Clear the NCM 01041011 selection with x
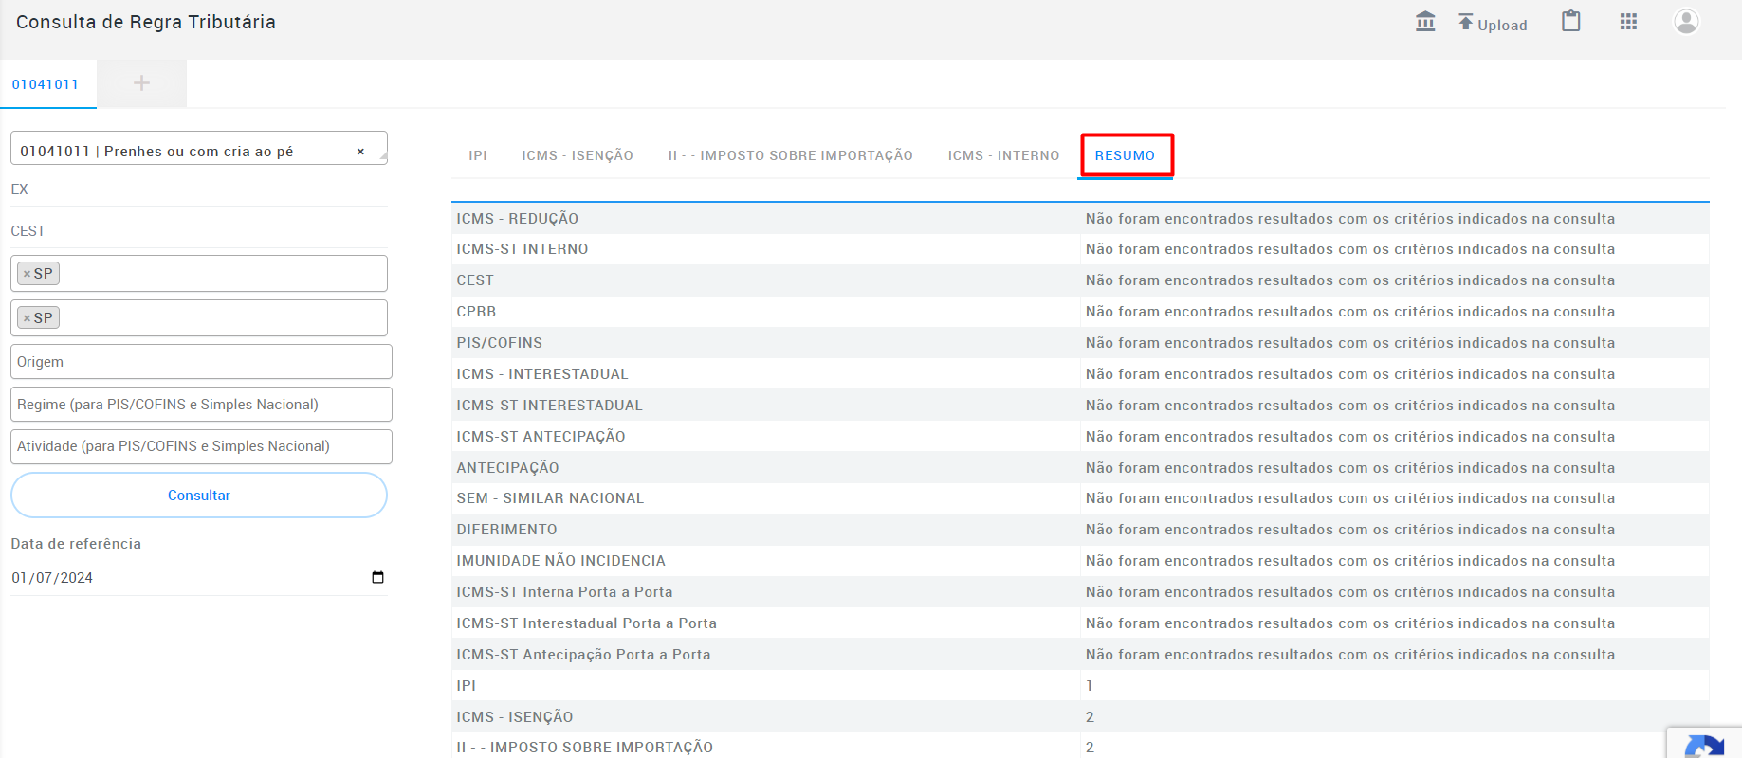 tap(360, 152)
